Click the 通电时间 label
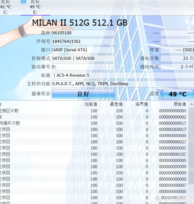The height and width of the screenshot is (204, 194). coord(149,67)
